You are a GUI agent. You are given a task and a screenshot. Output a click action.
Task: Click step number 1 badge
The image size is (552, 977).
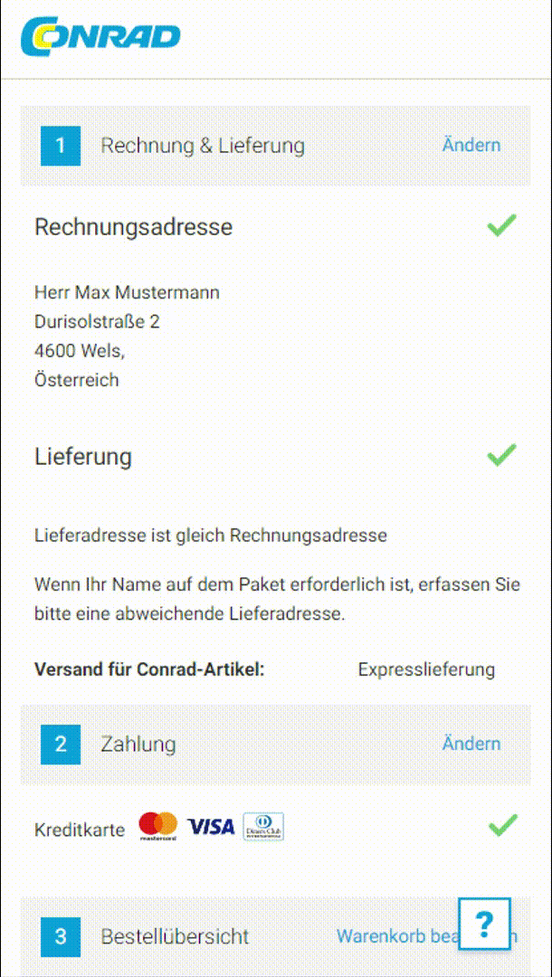coord(61,146)
